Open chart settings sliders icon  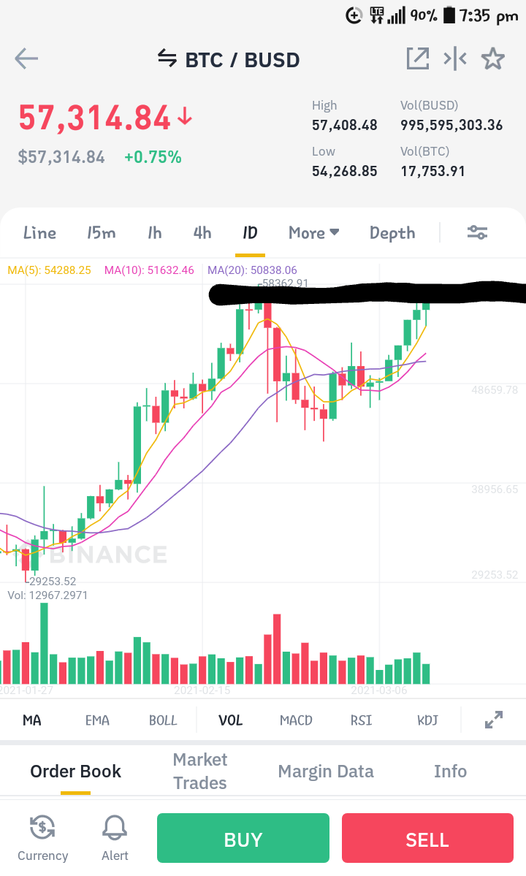[x=478, y=232]
